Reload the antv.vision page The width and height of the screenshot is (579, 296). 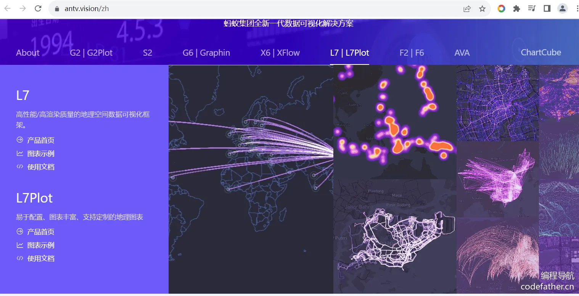click(38, 8)
